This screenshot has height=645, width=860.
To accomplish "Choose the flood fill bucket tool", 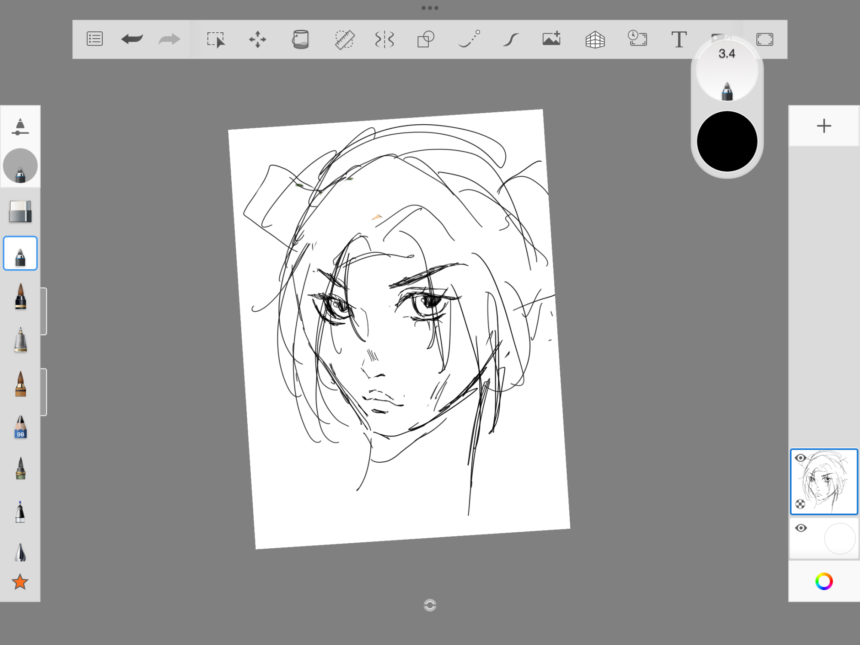I will click(x=300, y=39).
